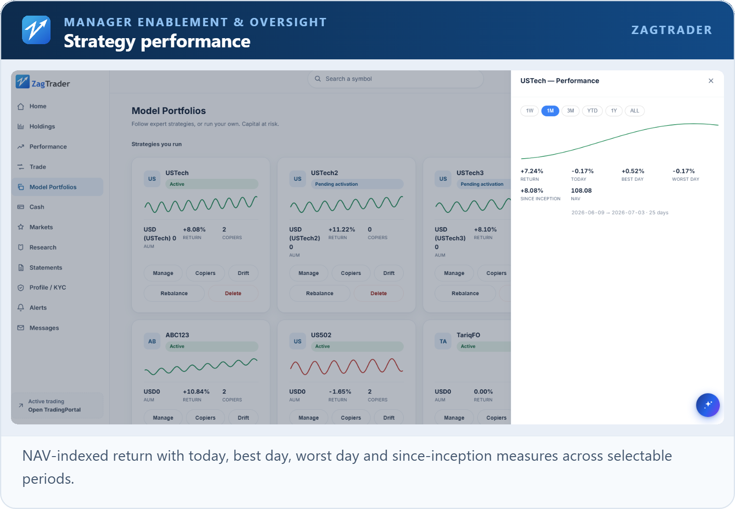Click Manage on the USTech2 card

[309, 273]
